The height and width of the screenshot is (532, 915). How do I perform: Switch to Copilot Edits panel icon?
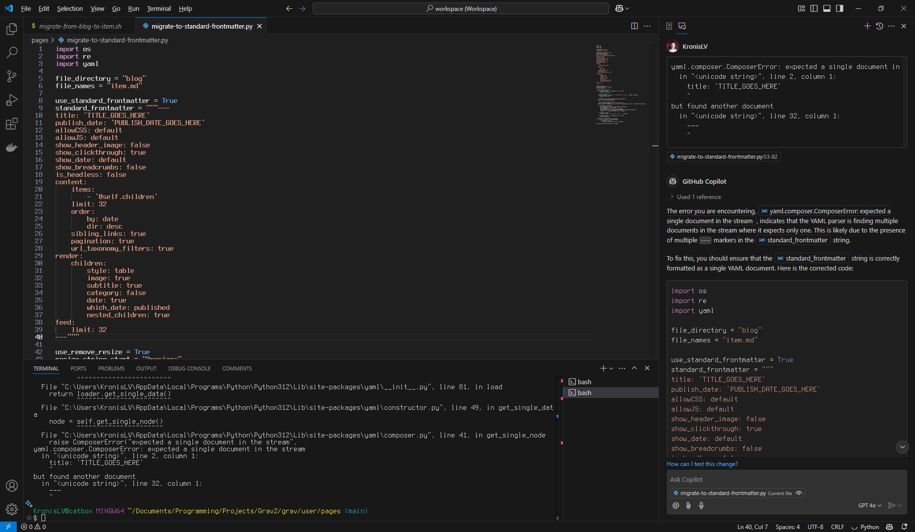[x=669, y=26]
